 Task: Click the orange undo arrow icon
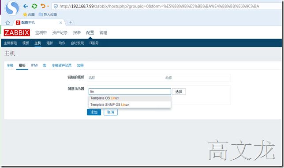43,6
